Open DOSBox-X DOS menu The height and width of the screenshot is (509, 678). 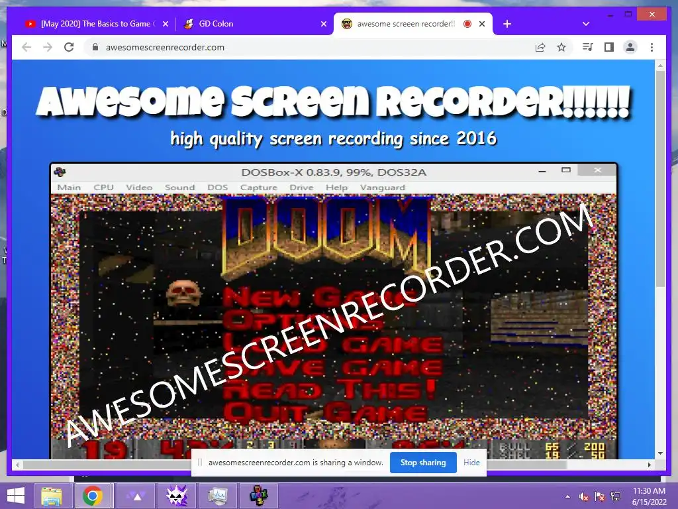point(217,188)
